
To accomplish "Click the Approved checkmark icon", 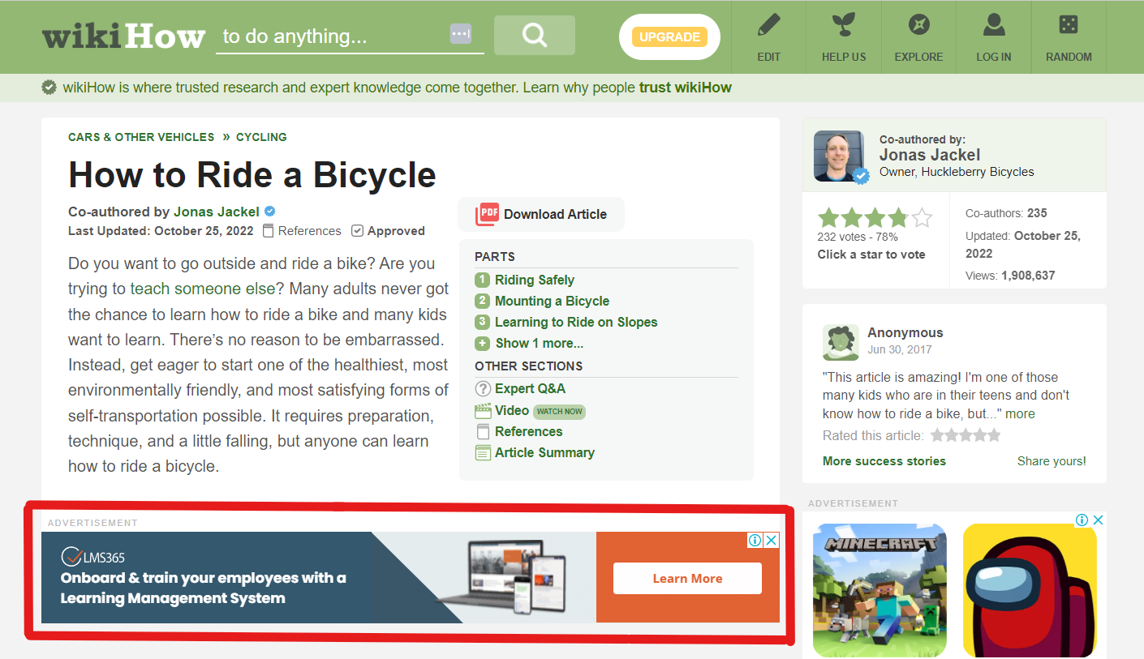I will pos(357,231).
